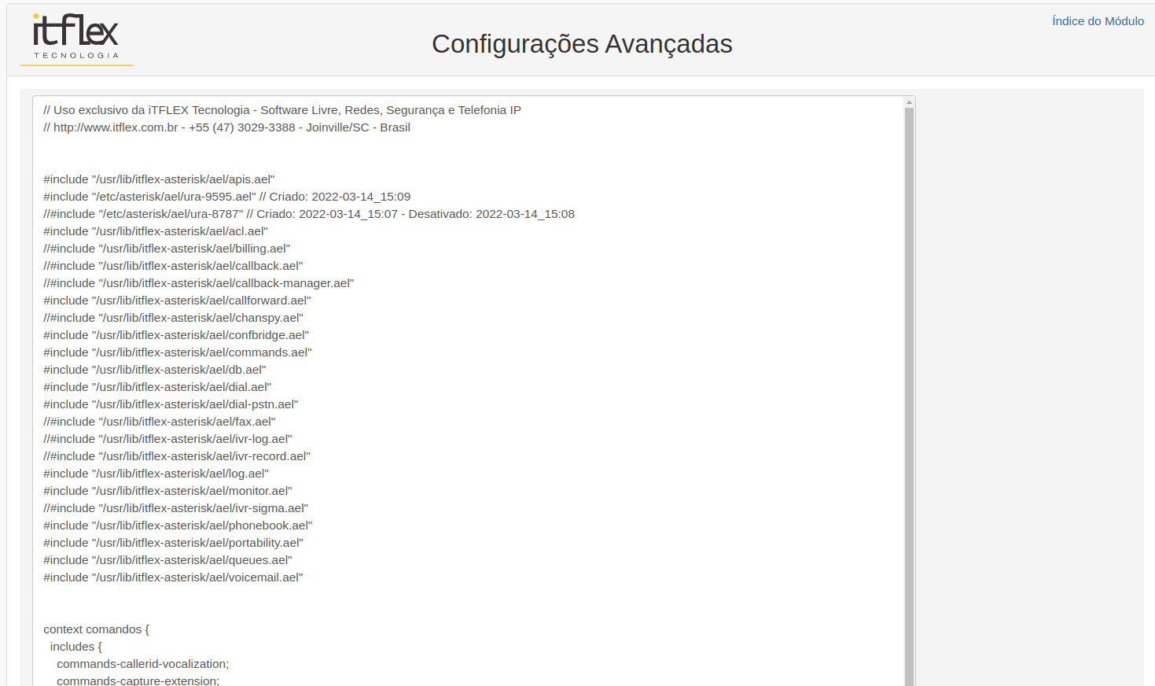This screenshot has width=1155, height=686.
Task: Click the db.ael include line
Action: (x=155, y=370)
